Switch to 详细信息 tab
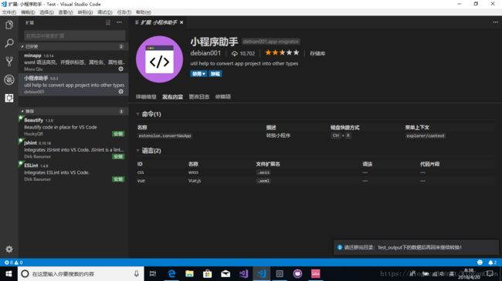Viewport: 502px width, 281px height. tap(146, 97)
